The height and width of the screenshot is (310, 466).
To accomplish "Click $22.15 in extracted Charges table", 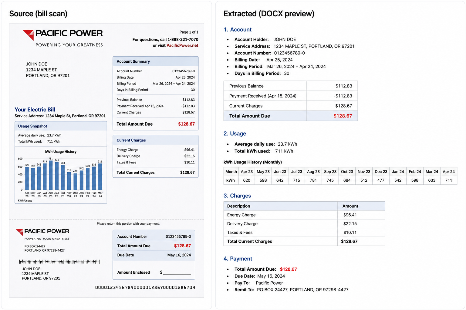I will 350,224.
